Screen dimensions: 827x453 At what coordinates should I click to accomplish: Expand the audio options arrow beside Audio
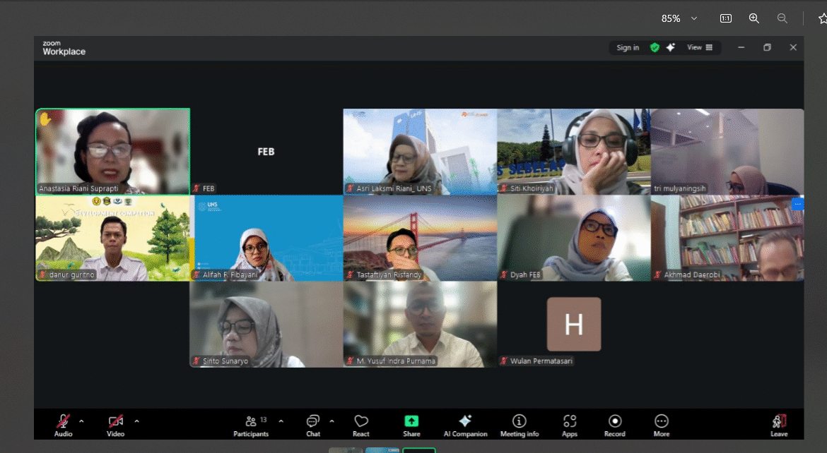(x=81, y=421)
